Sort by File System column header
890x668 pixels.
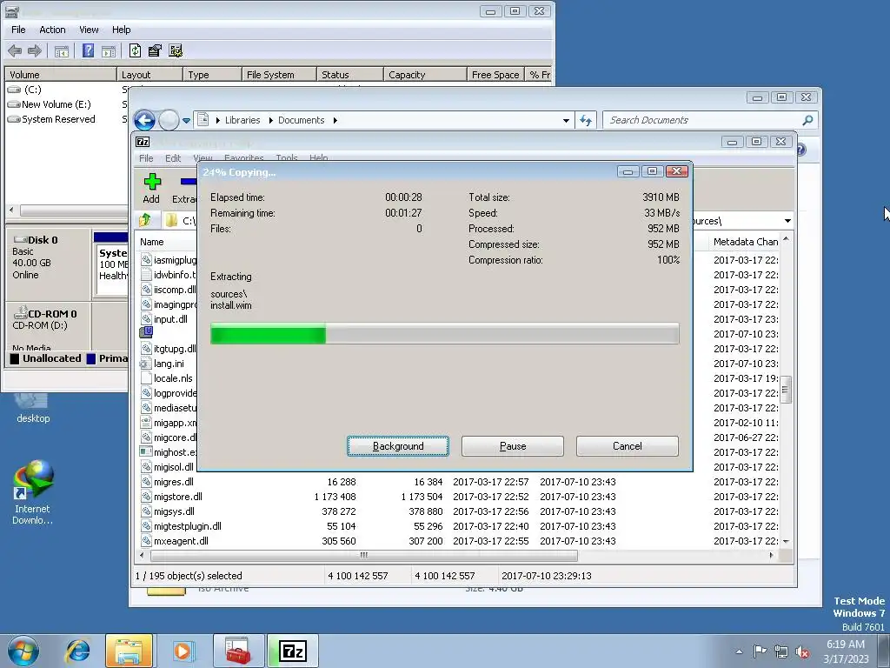click(x=279, y=75)
